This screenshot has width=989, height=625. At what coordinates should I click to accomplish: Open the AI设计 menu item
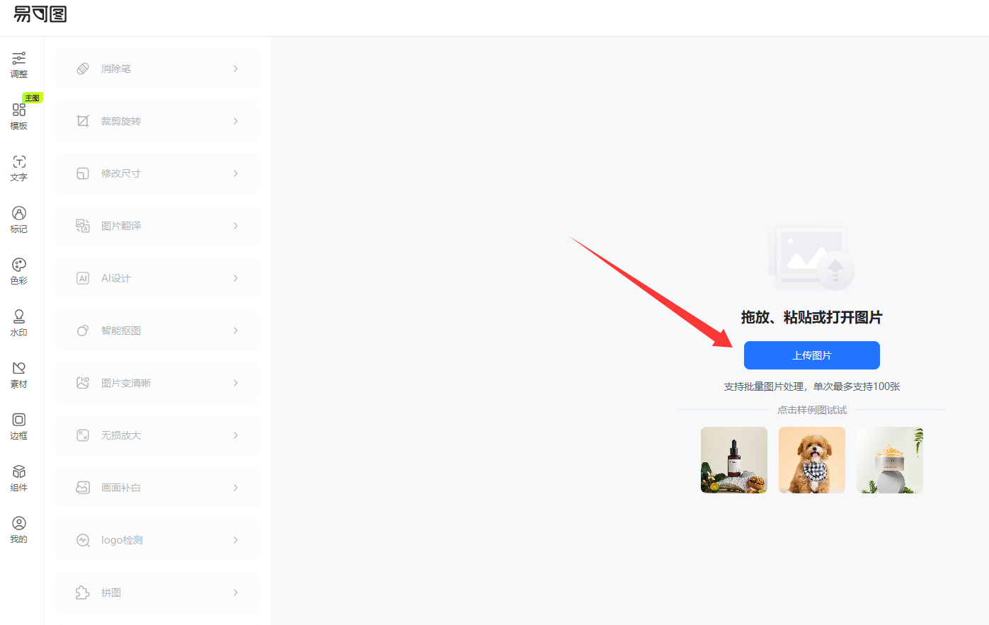click(158, 278)
